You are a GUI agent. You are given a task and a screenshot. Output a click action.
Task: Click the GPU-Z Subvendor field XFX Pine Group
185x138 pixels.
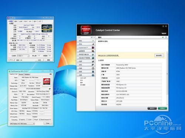point(43,92)
